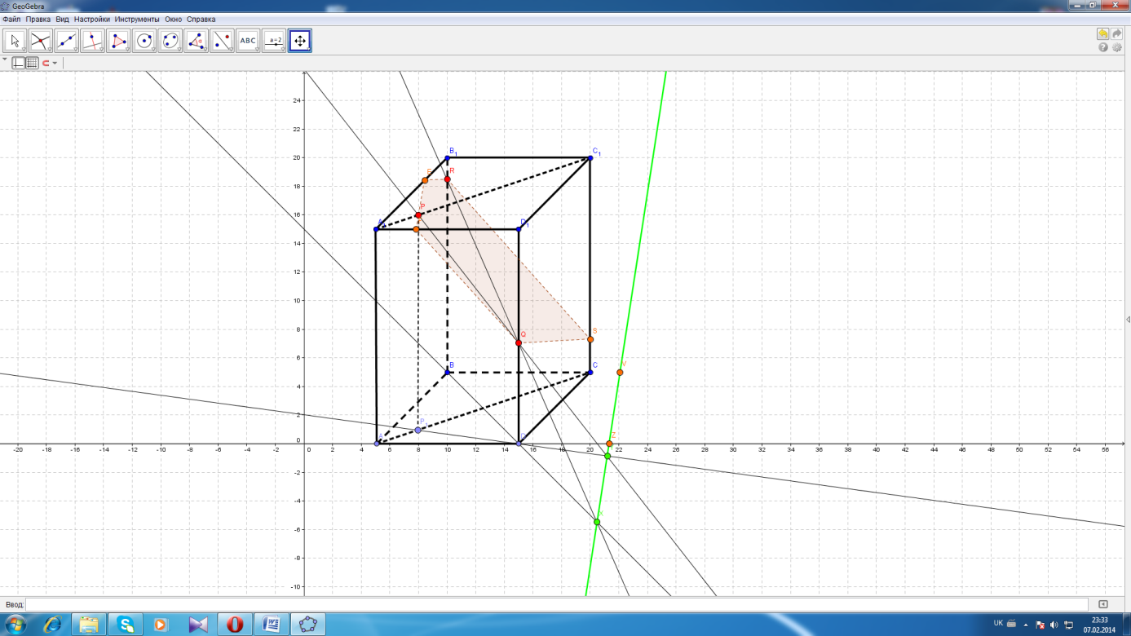Screen dimensions: 1131x636
Task: Select the Move arrow tool
Action: tap(15, 41)
